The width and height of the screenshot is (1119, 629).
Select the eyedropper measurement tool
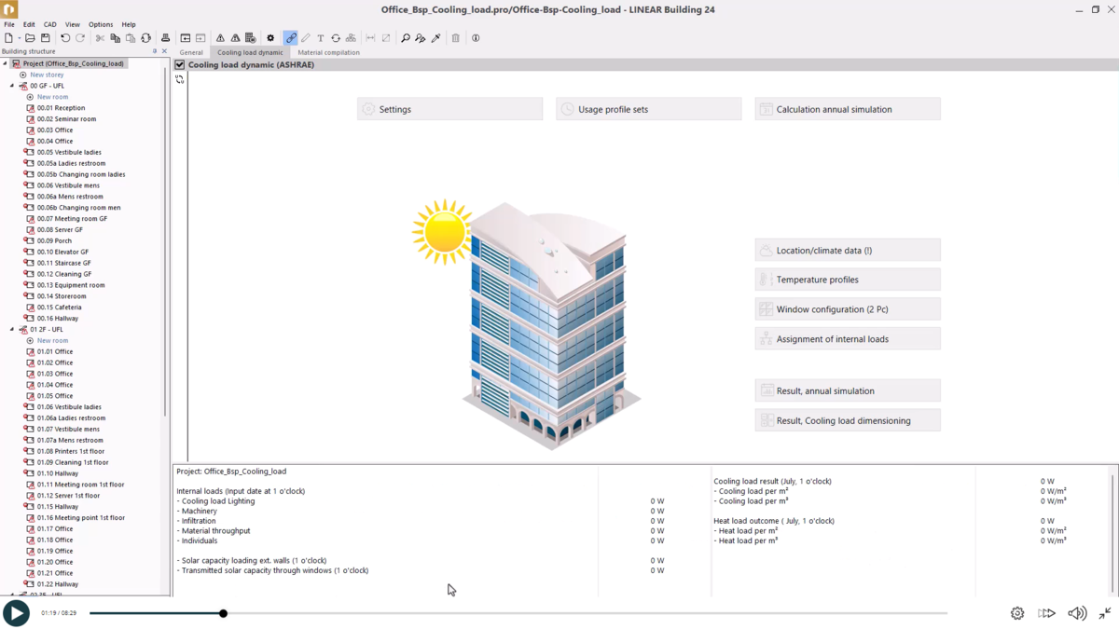pyautogui.click(x=436, y=38)
